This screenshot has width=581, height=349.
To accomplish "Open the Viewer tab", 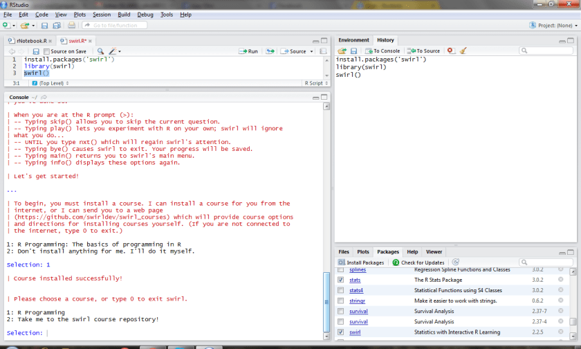I will click(434, 252).
